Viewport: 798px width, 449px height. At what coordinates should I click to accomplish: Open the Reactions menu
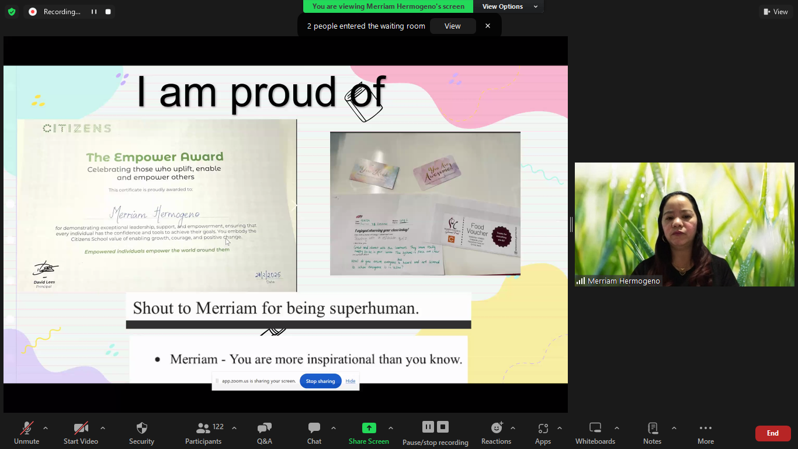[x=496, y=433]
